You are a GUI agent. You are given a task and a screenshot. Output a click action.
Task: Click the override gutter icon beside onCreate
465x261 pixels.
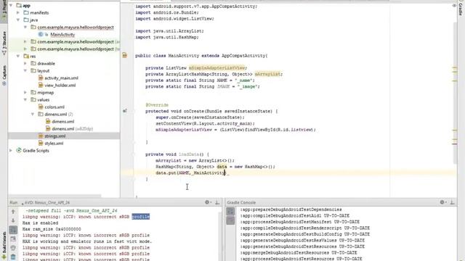125,111
